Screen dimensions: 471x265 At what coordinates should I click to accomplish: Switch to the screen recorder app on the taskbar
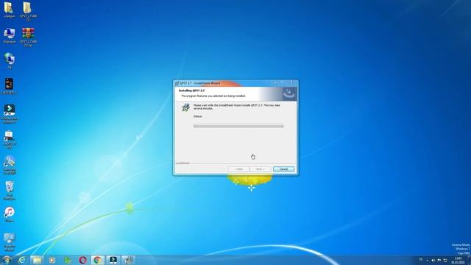[x=113, y=260]
